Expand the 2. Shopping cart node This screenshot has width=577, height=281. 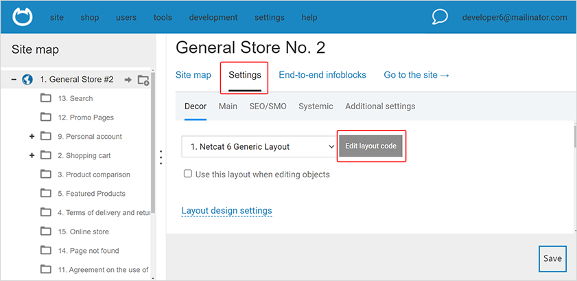click(32, 155)
